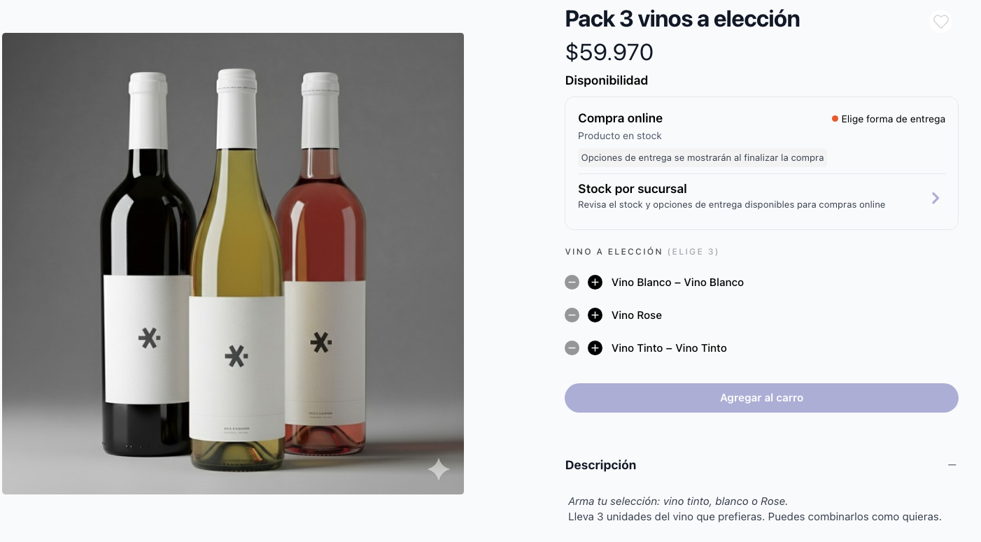The width and height of the screenshot is (981, 542).
Task: Click the Stock por sucursal heading
Action: 633,189
